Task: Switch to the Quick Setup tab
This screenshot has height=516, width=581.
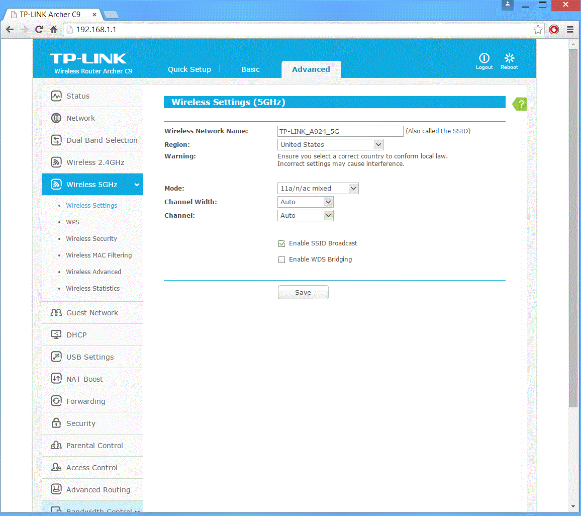Action: click(x=189, y=69)
